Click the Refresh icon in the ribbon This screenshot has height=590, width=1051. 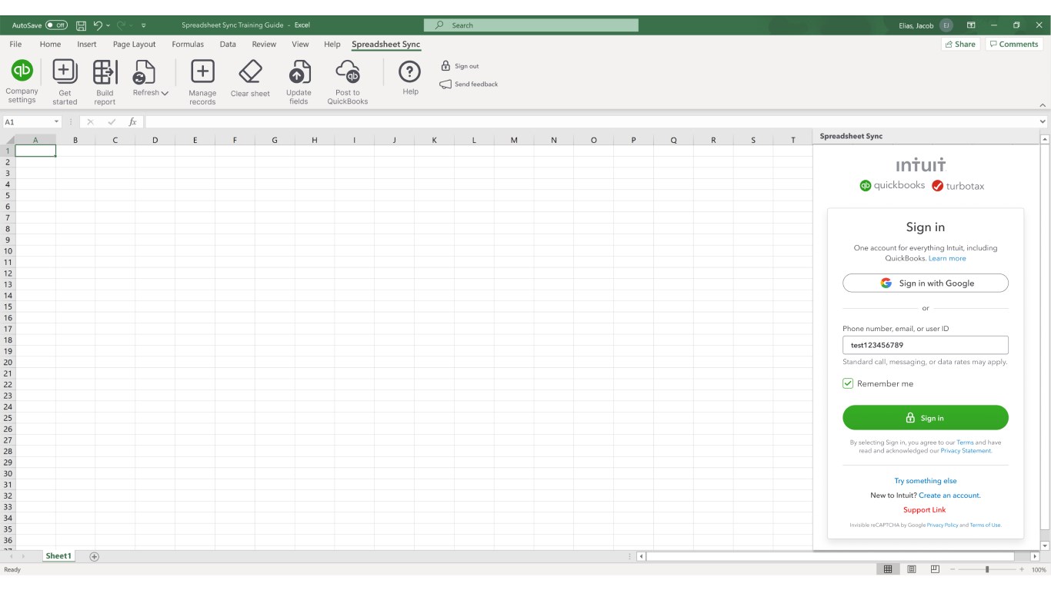click(x=145, y=72)
